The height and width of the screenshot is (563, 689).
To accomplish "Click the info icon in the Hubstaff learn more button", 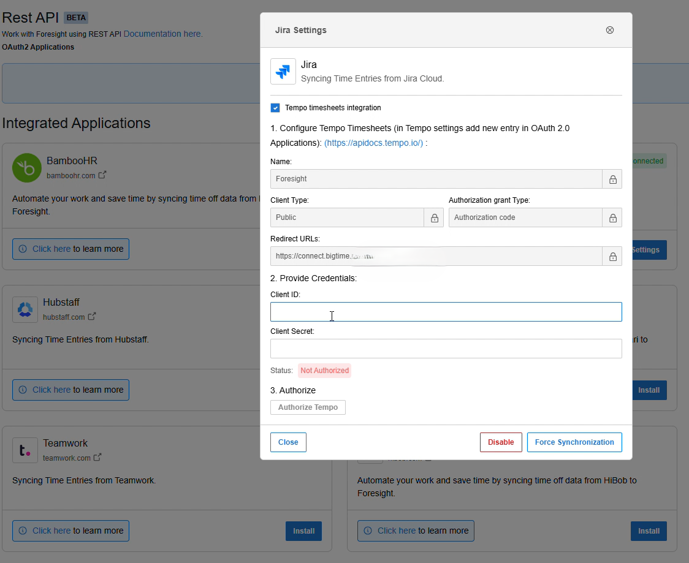I will 23,390.
